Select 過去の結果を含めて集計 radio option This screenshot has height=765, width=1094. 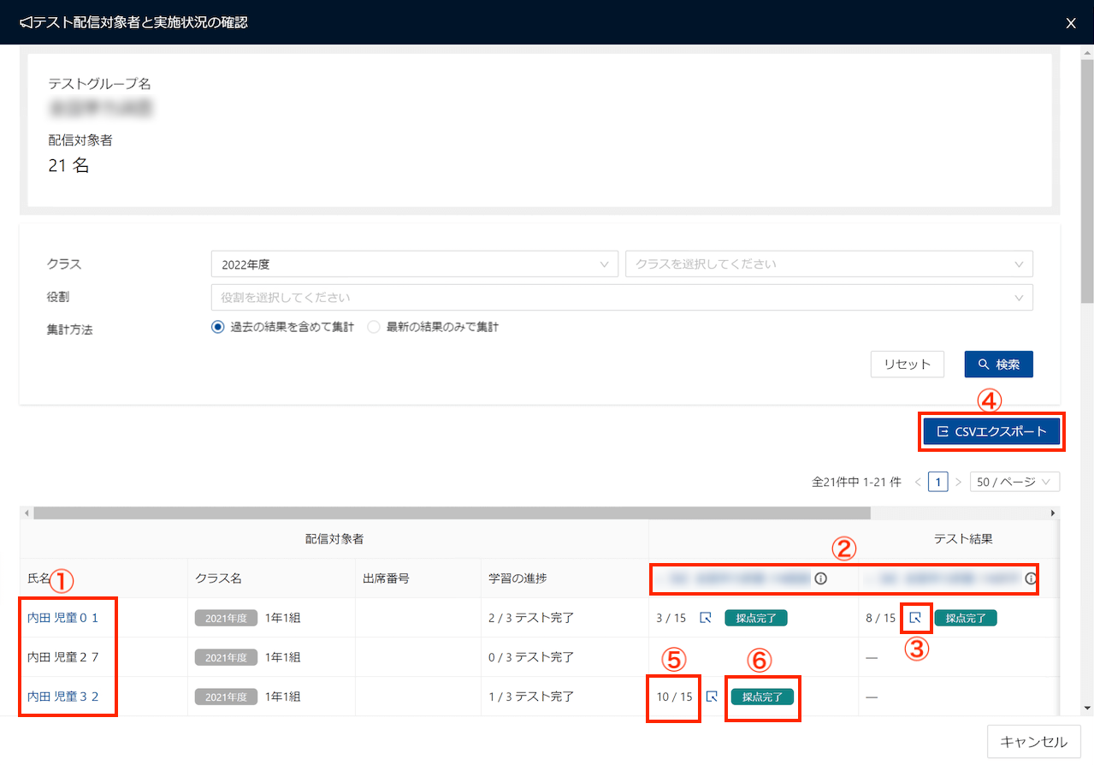(217, 327)
